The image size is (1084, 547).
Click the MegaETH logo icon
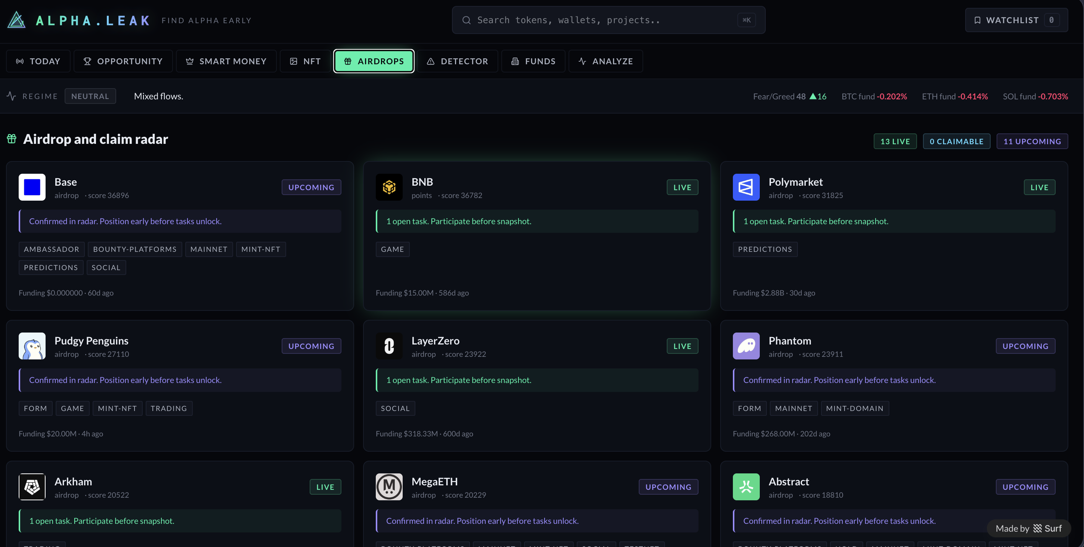click(389, 487)
